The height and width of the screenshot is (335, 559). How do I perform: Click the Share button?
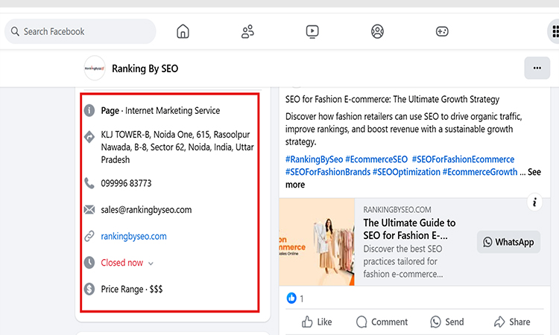tap(512, 322)
